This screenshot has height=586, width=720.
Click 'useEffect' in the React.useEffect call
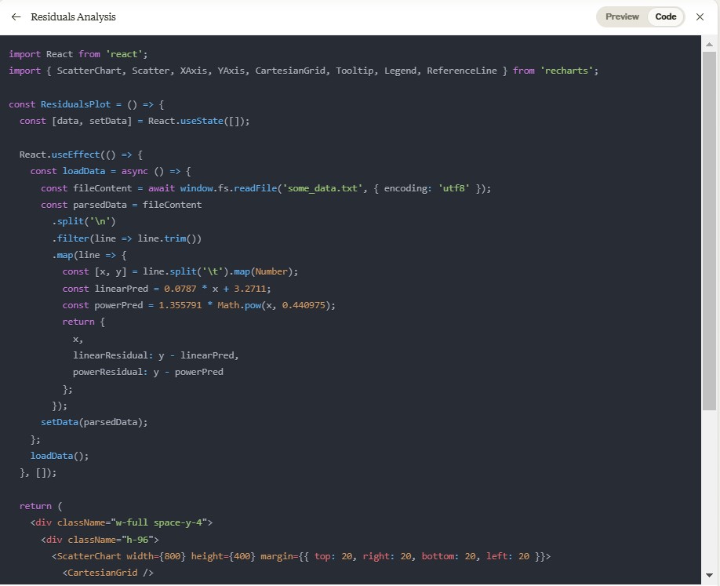pos(76,155)
